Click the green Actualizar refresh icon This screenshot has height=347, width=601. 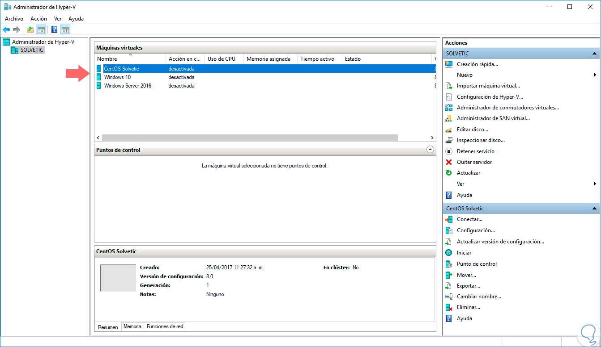coord(449,173)
